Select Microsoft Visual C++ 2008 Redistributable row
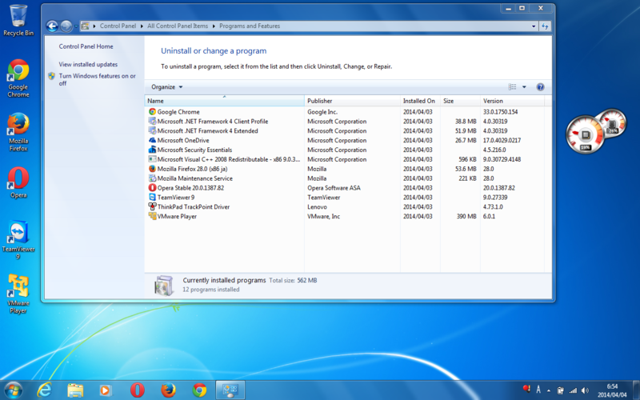This screenshot has height=400, width=640. [344, 159]
